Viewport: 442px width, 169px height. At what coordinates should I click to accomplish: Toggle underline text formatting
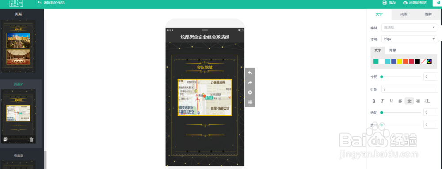pyautogui.click(x=391, y=101)
